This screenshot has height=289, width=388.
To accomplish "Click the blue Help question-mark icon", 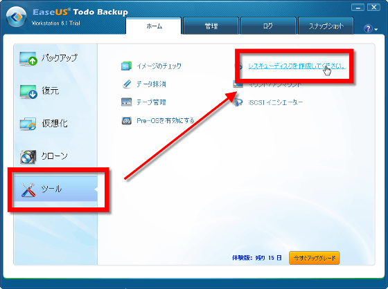I will (x=368, y=28).
